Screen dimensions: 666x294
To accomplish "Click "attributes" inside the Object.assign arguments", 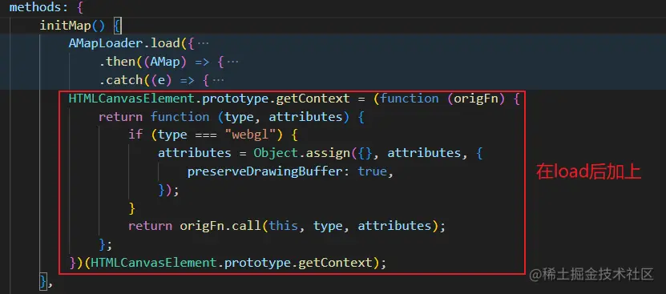I will tap(424, 153).
